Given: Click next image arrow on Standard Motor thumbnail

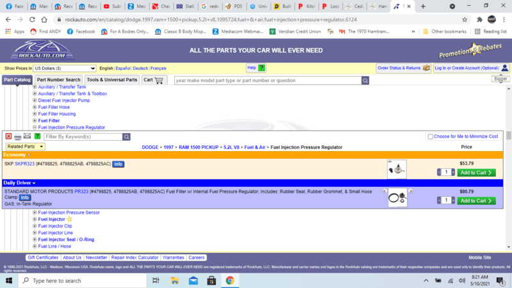Looking at the screenshot, I should pyautogui.click(x=411, y=191).
